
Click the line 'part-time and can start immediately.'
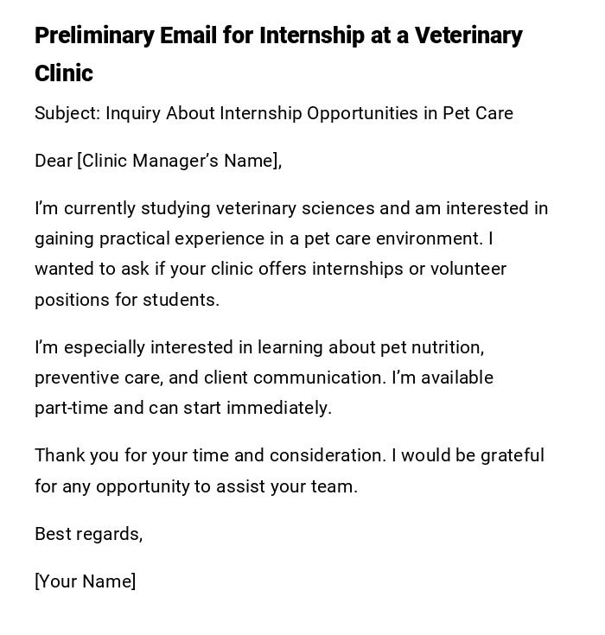click(182, 408)
